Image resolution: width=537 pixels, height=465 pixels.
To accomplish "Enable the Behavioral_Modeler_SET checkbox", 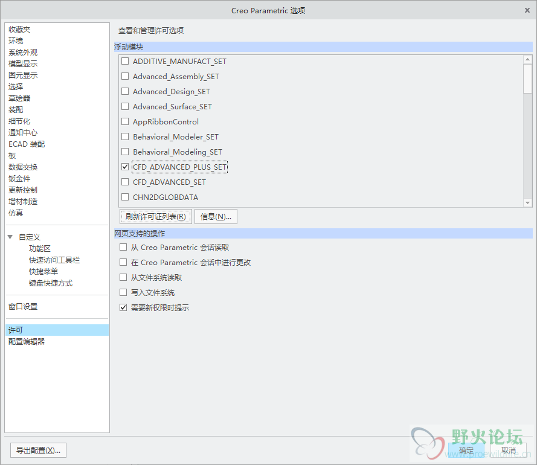I will click(x=125, y=136).
